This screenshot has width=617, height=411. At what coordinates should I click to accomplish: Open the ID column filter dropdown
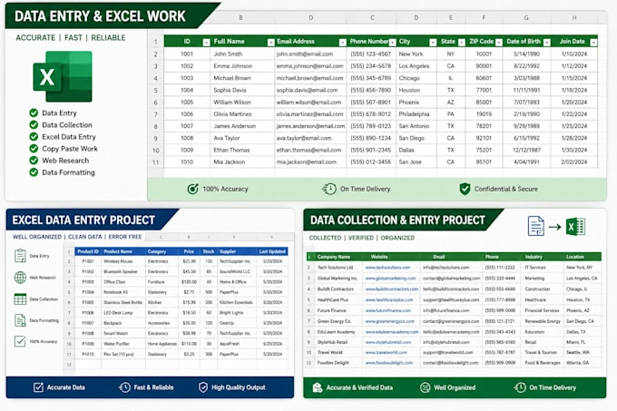pyautogui.click(x=206, y=43)
